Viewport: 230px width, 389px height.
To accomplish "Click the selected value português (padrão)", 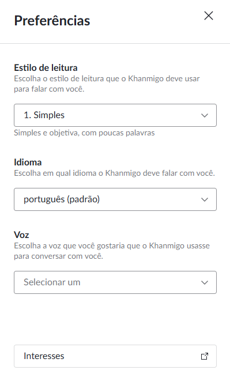I will pyautogui.click(x=62, y=199).
